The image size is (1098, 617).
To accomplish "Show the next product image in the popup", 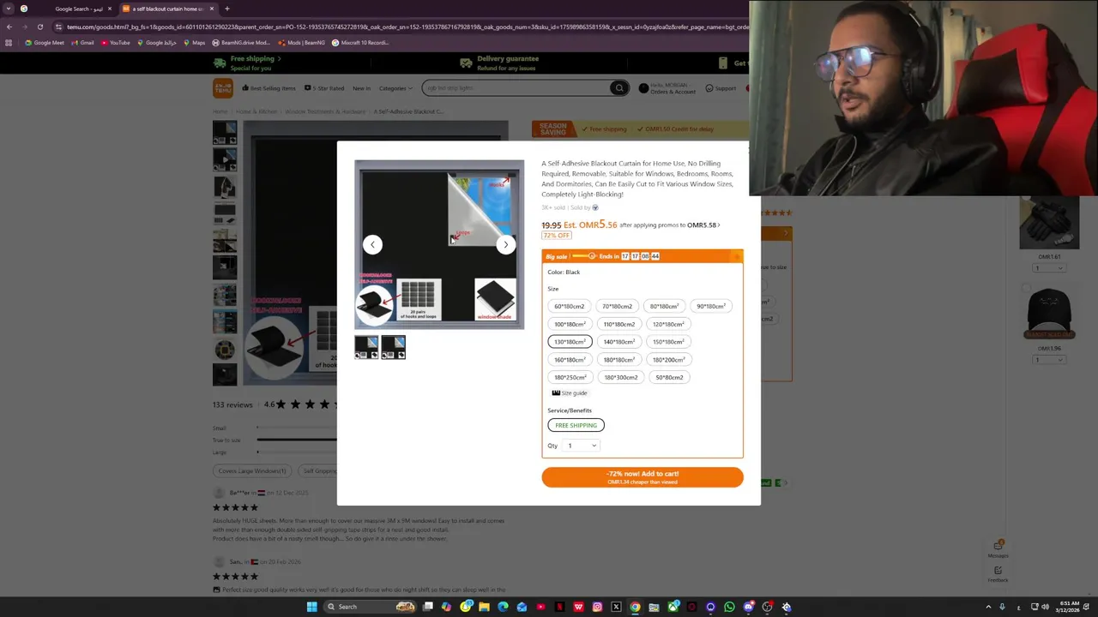I will 505,244.
